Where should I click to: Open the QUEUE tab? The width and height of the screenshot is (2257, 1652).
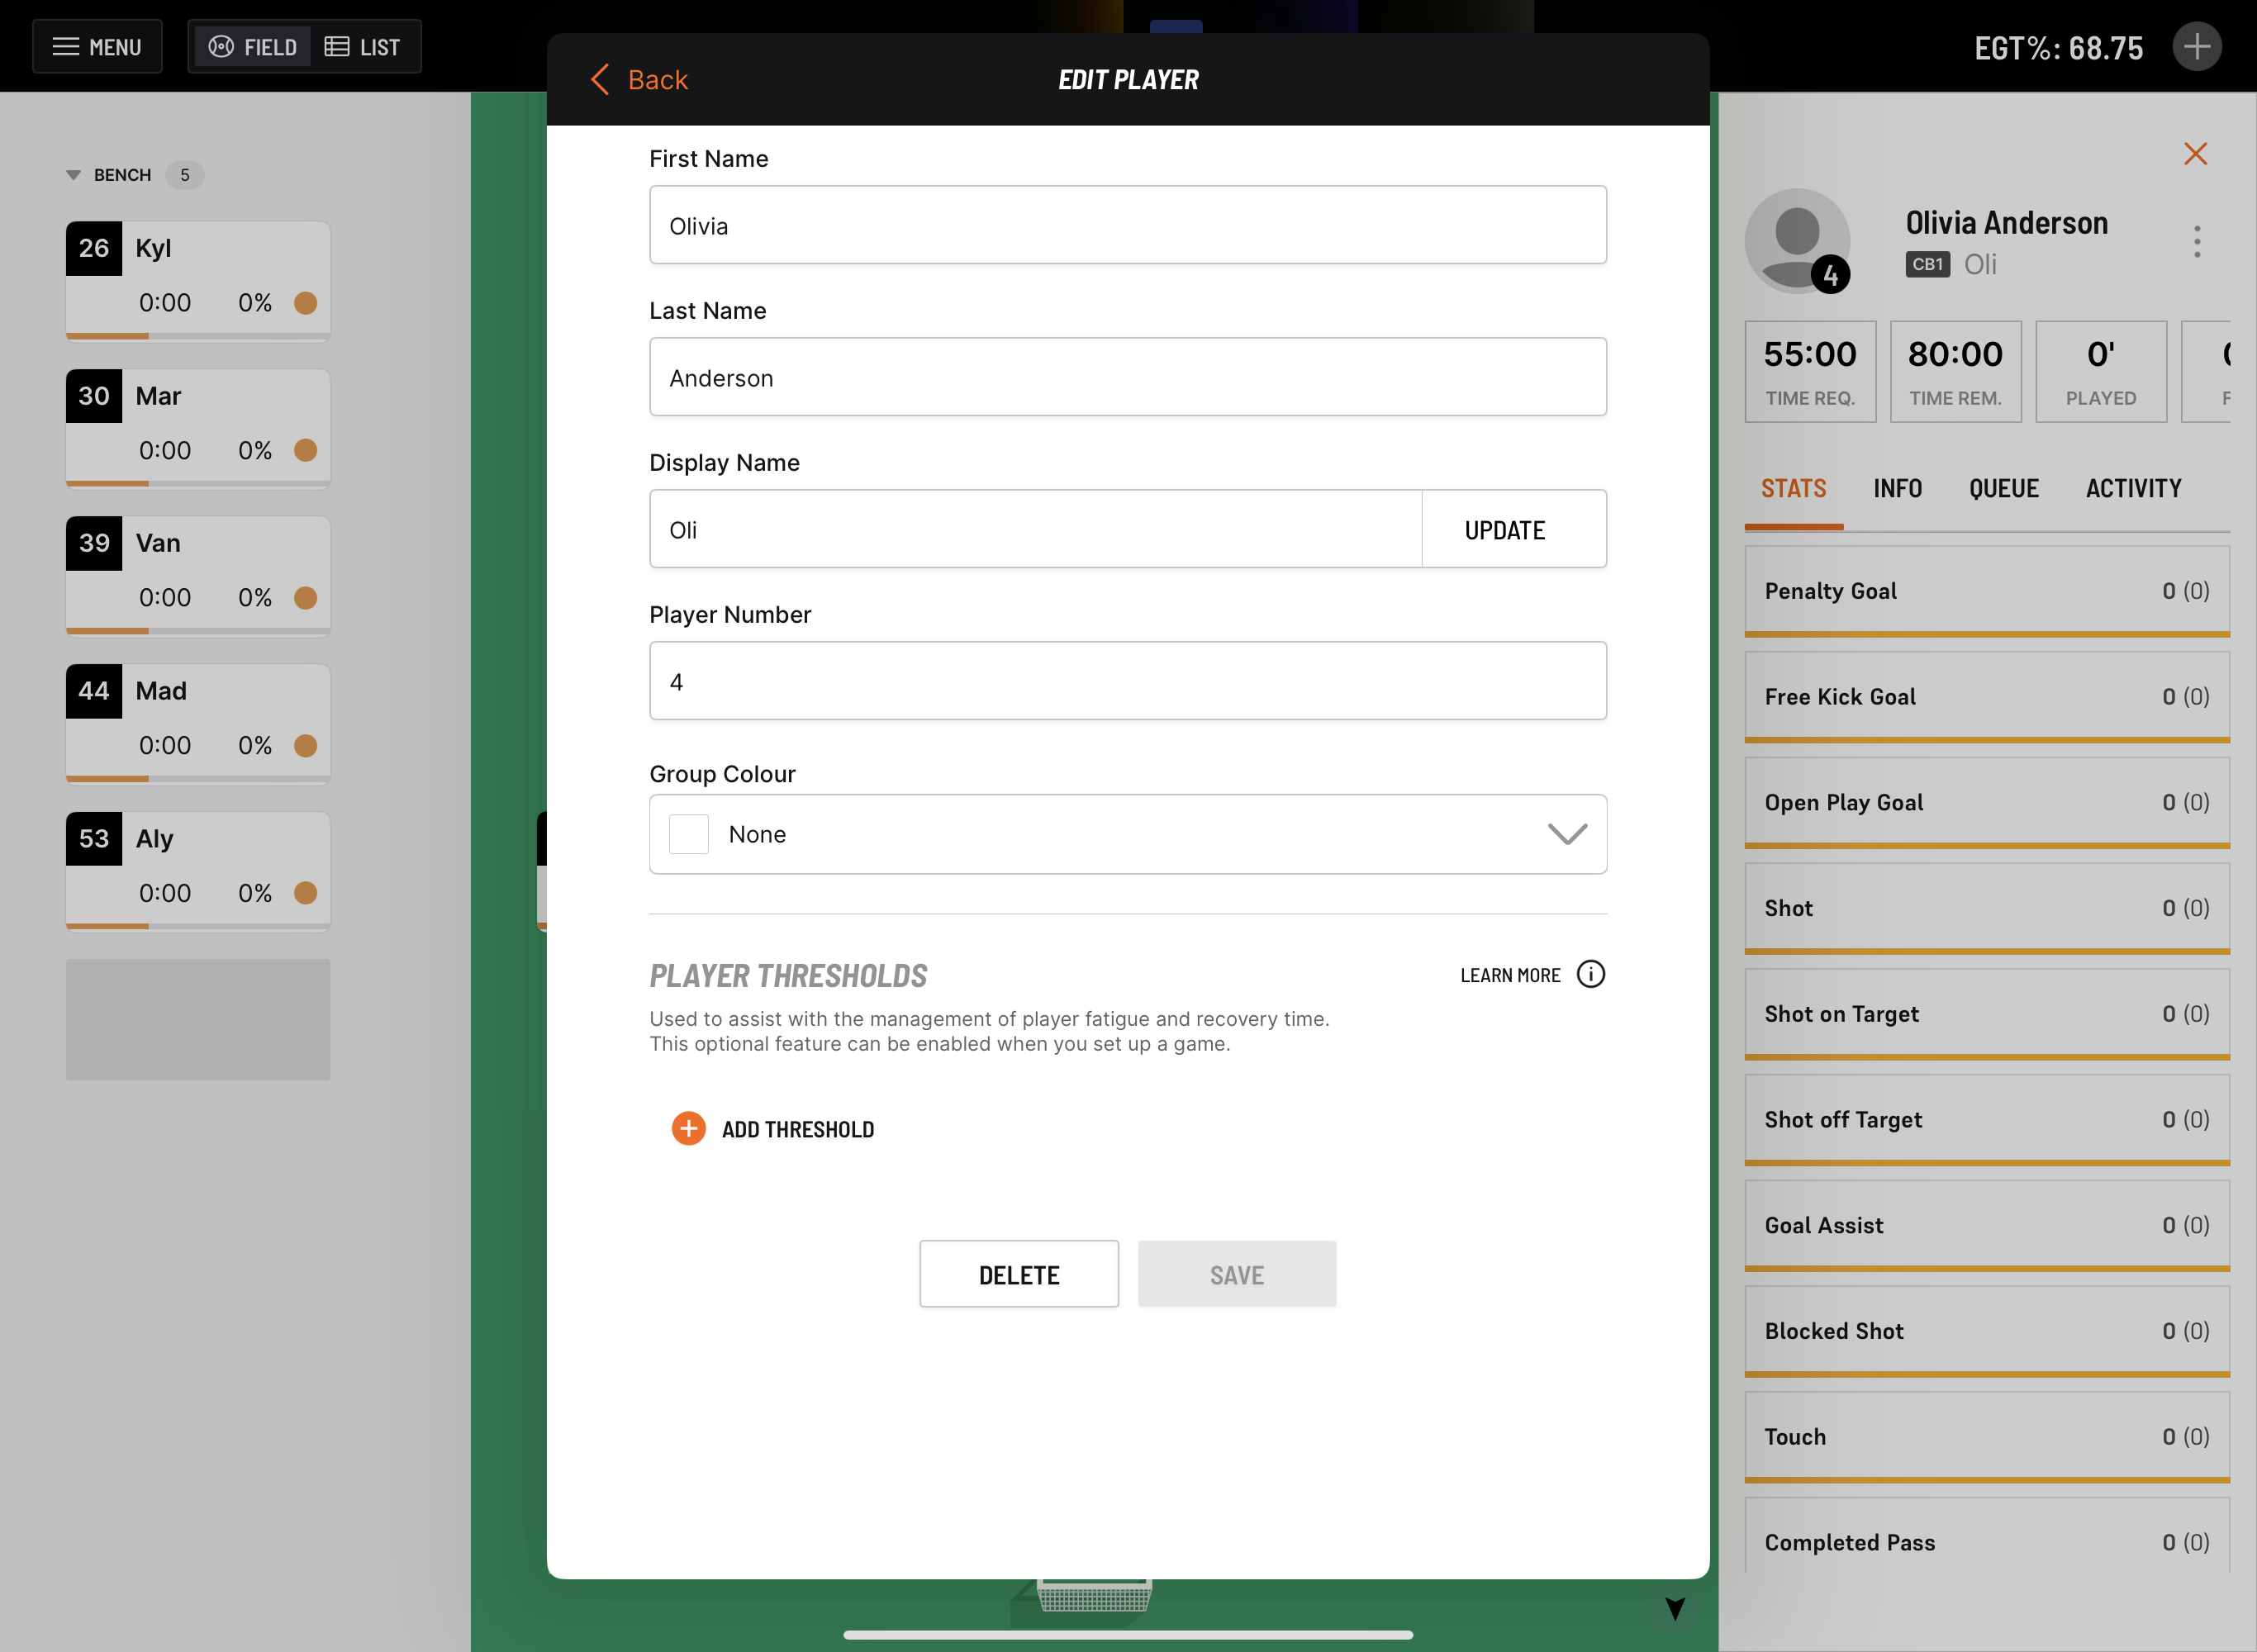pos(2003,489)
